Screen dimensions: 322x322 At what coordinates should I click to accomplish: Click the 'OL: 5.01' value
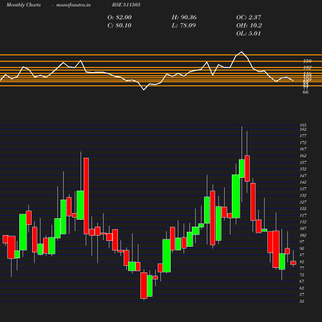point(249,33)
